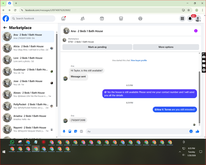Show hidden system tray icons chevron
The height and width of the screenshot is (165, 206).
coord(180,152)
